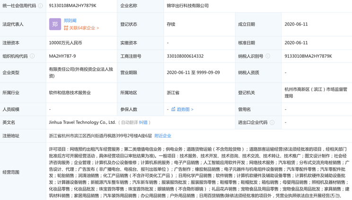Click the 所属行业 label cell
This screenshot has width=352, height=200.
23,93
